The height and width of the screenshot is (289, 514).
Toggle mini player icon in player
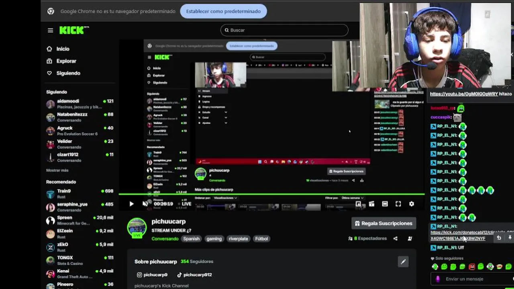pos(371,204)
